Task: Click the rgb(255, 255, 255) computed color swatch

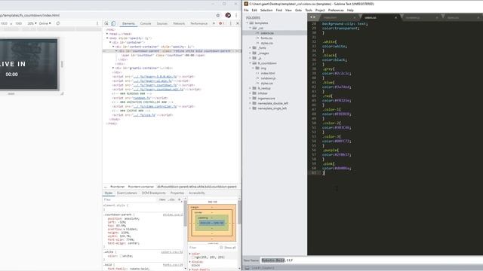Action: pyautogui.click(x=193, y=257)
